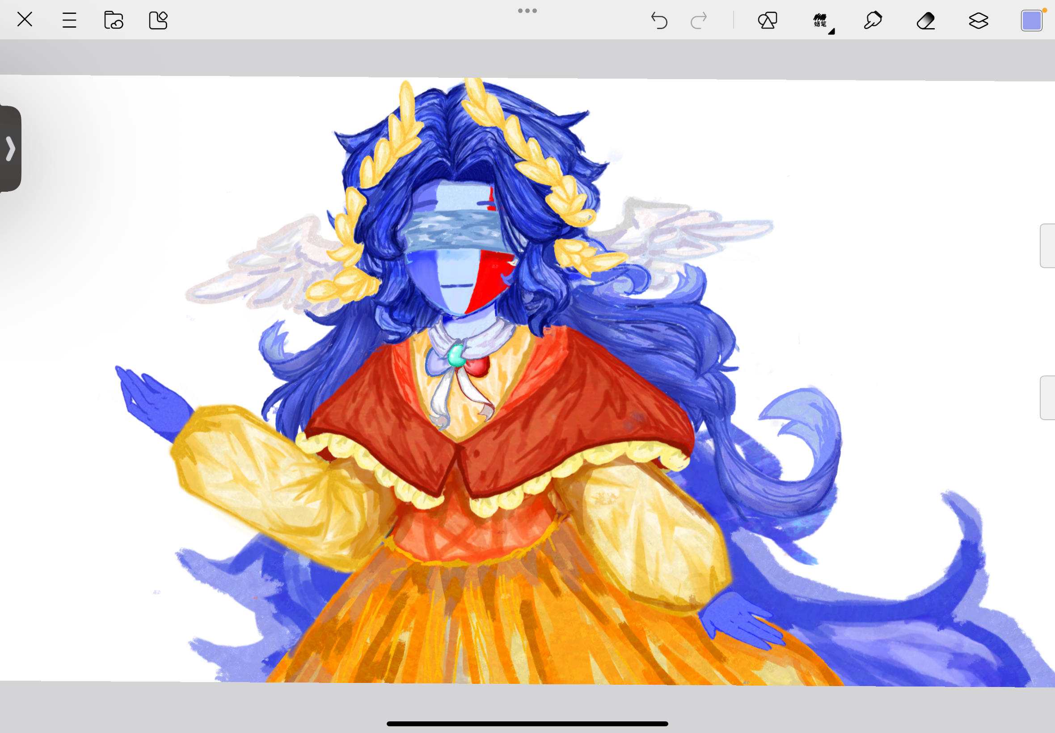Select the crayon brush tool
Image resolution: width=1055 pixels, height=733 pixels.
click(x=820, y=19)
